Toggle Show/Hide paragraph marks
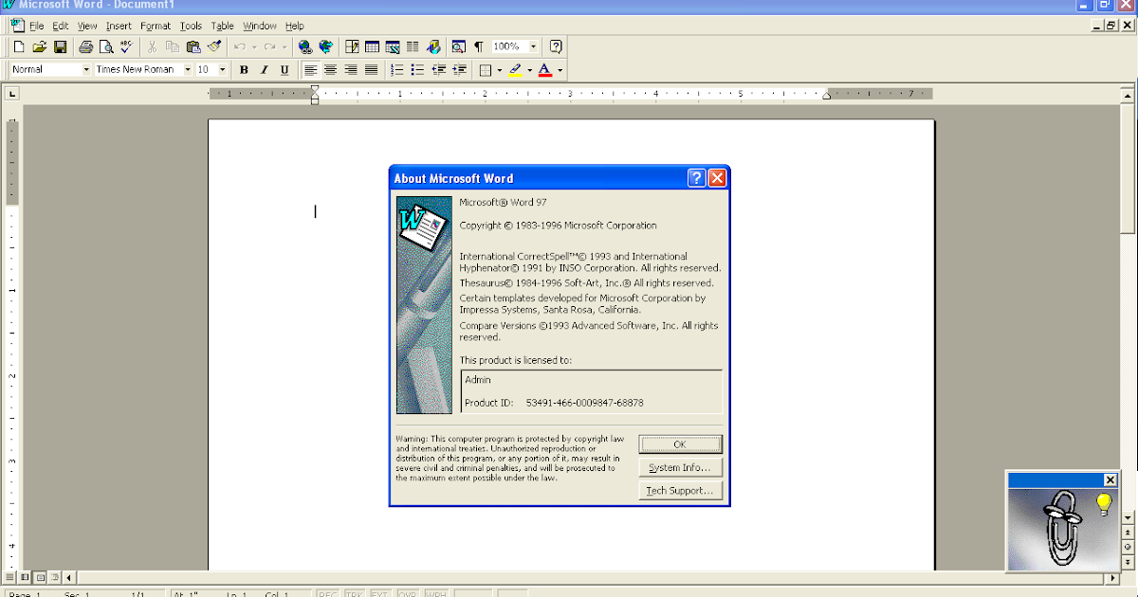1138x597 pixels. 478,46
